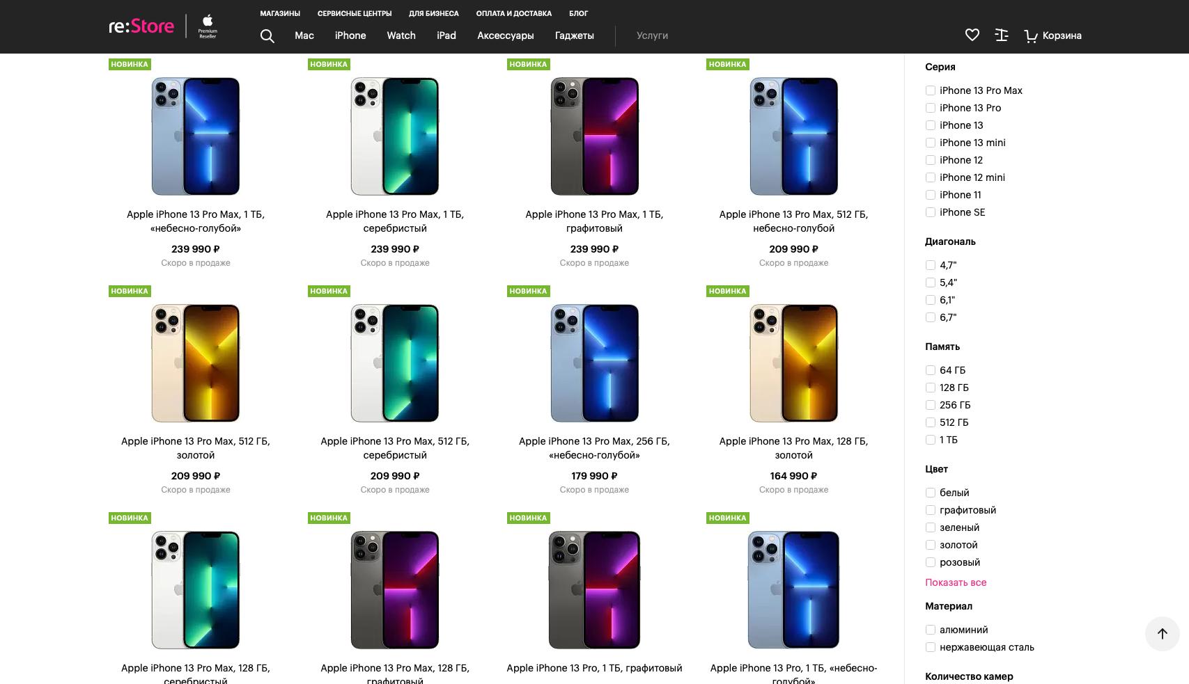Open the Аксессуары menu
The height and width of the screenshot is (684, 1189).
click(x=506, y=35)
